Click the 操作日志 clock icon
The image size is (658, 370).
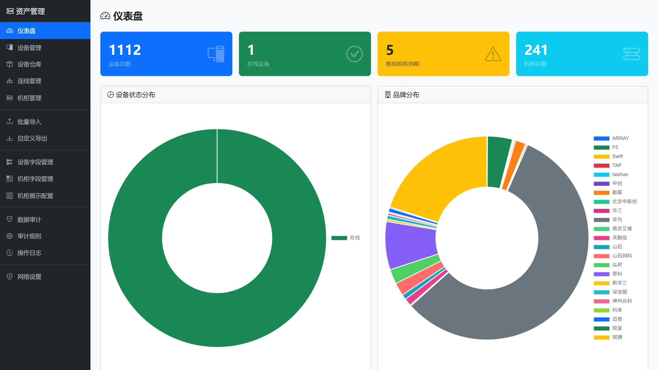10,253
